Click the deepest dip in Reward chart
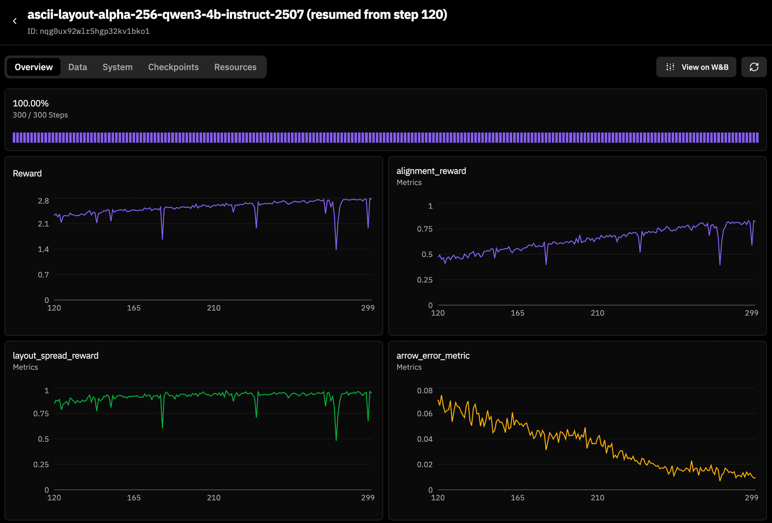This screenshot has width=772, height=523. click(x=336, y=248)
